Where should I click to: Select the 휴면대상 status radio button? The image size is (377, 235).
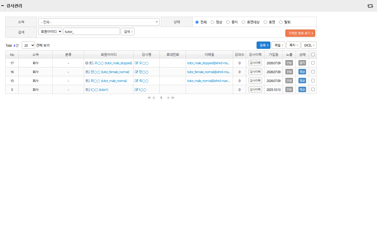point(243,22)
